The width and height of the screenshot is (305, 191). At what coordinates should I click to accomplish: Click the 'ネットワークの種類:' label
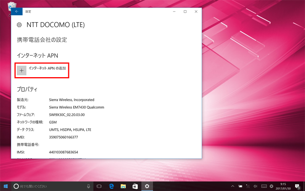tap(30, 122)
